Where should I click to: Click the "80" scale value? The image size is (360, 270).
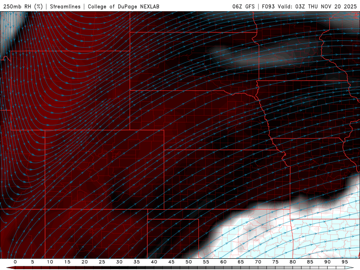[x=293, y=262]
